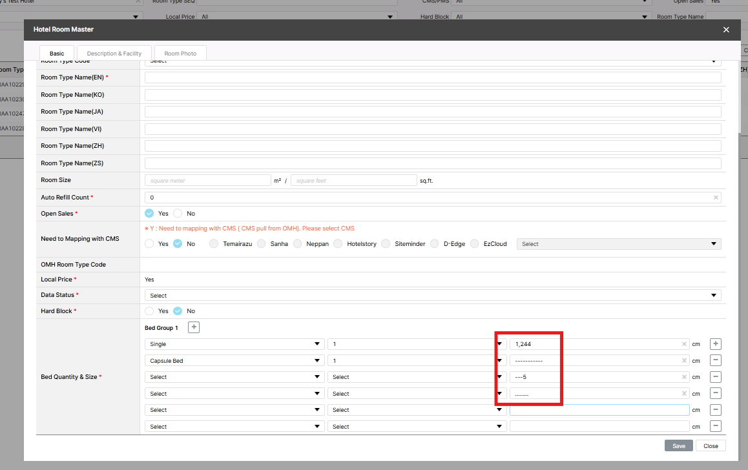Focus the Room Type Name(JA) field
Screen dimensions: 748x470
433,112
